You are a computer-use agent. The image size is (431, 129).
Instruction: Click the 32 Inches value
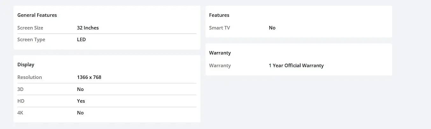[88, 28]
